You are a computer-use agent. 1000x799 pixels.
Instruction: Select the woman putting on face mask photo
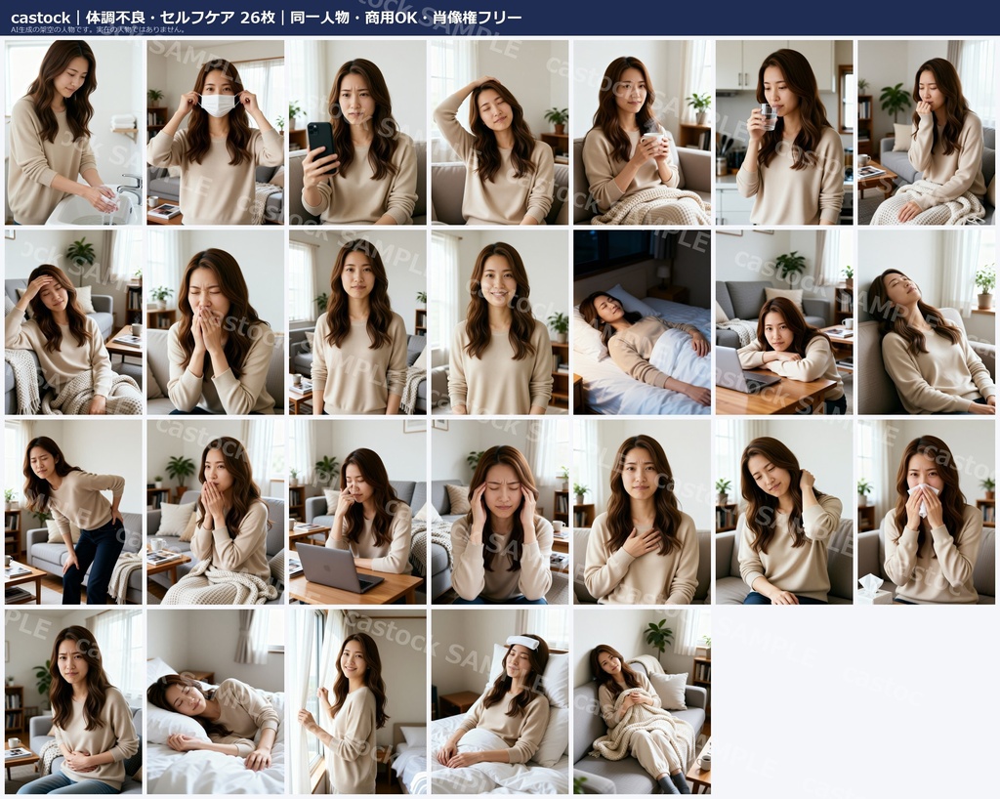click(x=216, y=132)
